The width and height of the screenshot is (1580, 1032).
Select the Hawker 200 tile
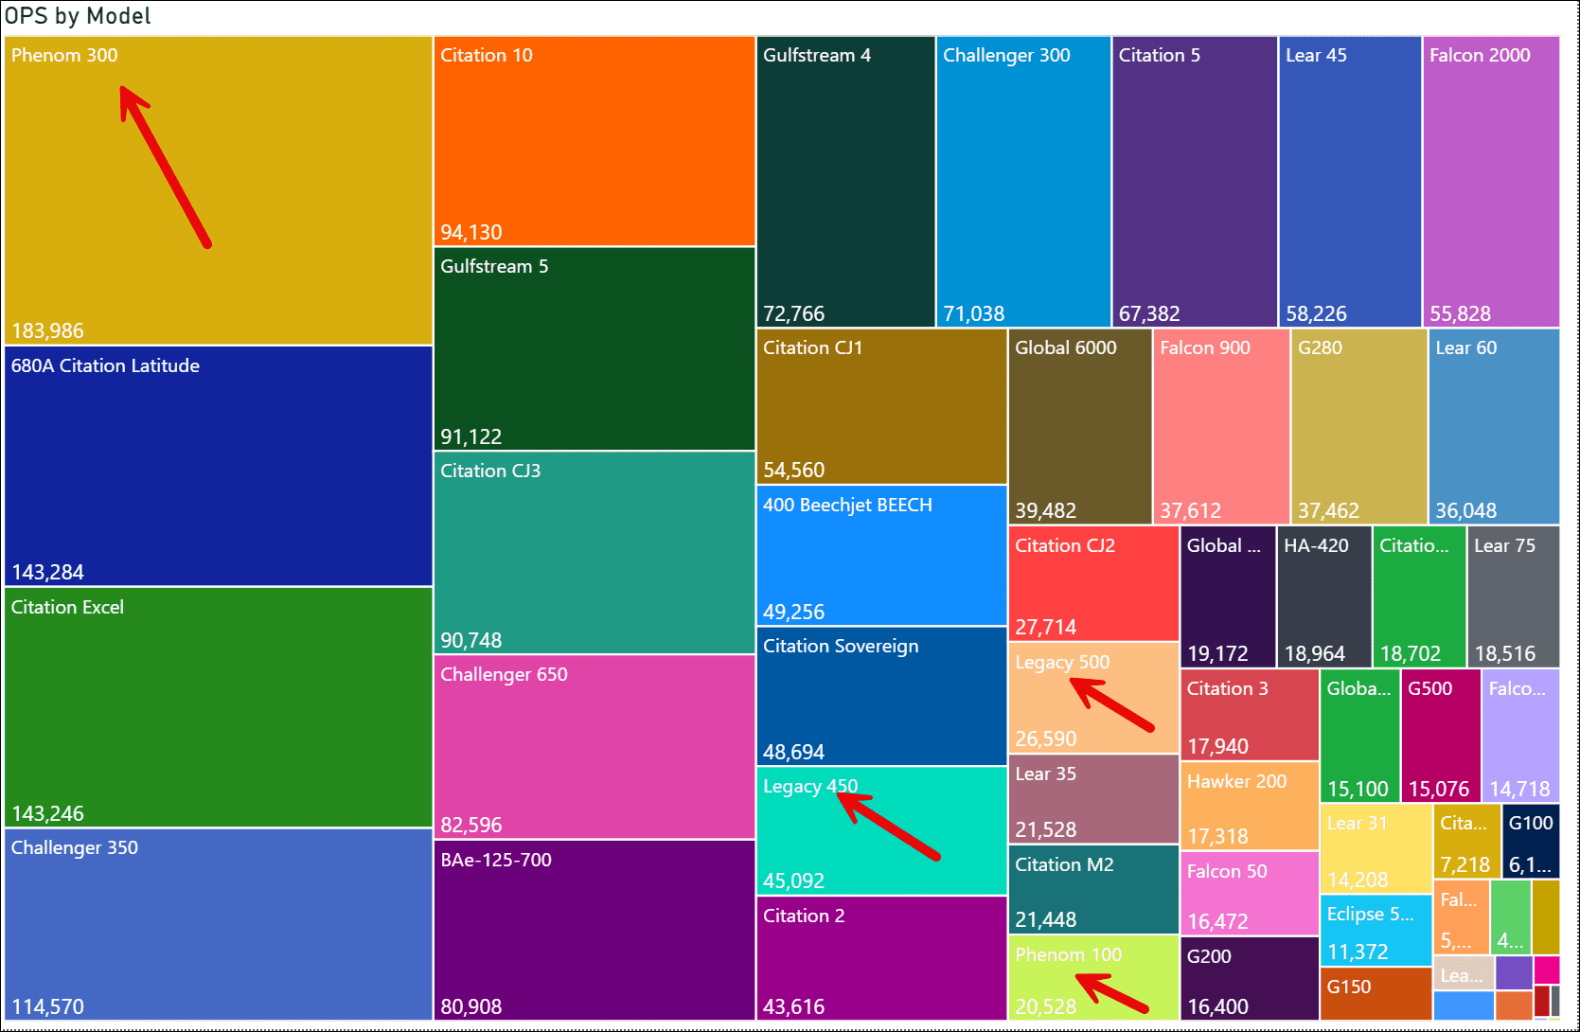pyautogui.click(x=1249, y=807)
